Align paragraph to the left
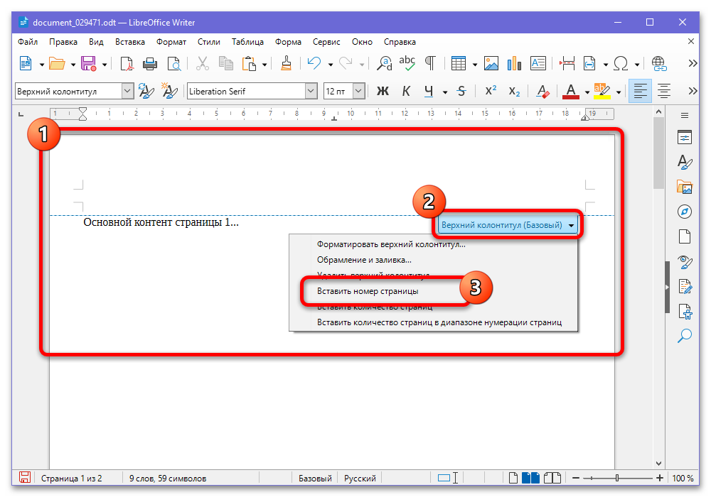711x497 pixels. point(640,92)
